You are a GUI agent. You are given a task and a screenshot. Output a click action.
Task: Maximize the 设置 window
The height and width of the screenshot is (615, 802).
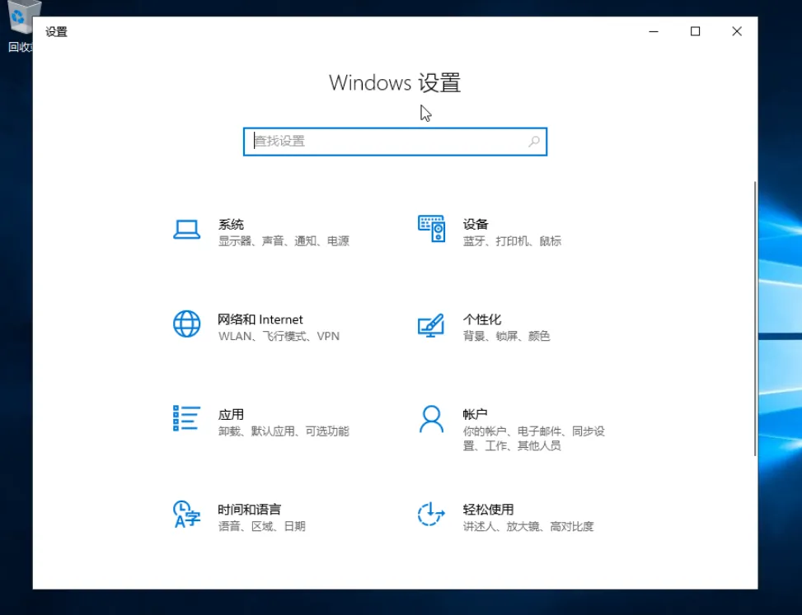click(695, 31)
